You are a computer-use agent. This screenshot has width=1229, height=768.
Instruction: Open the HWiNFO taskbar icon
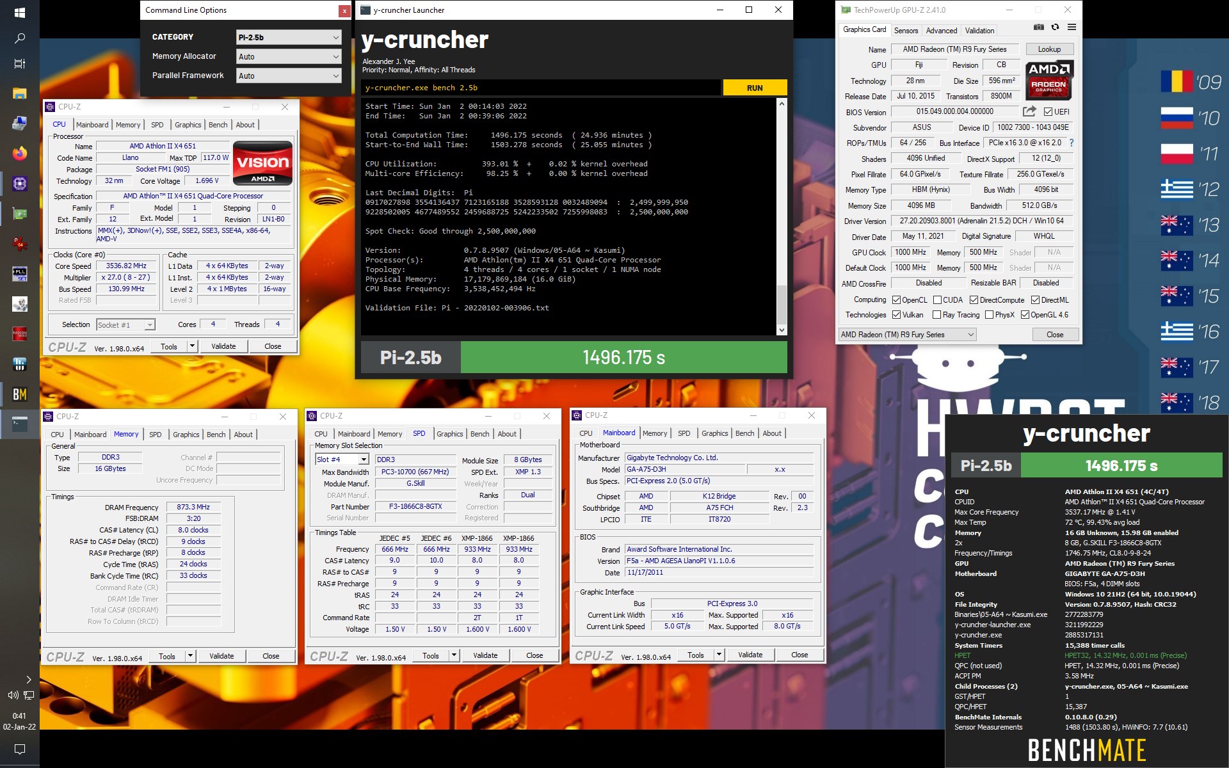19,364
